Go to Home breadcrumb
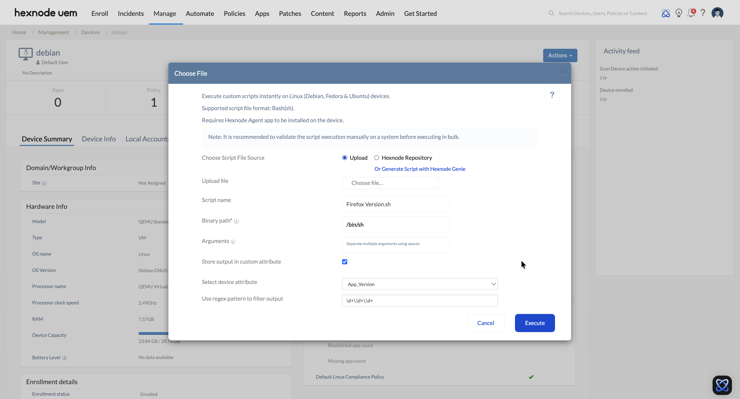 click(x=19, y=32)
